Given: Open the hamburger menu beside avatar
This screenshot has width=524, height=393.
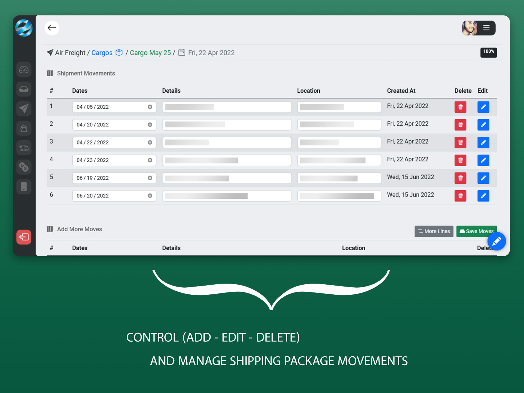Looking at the screenshot, I should point(486,28).
